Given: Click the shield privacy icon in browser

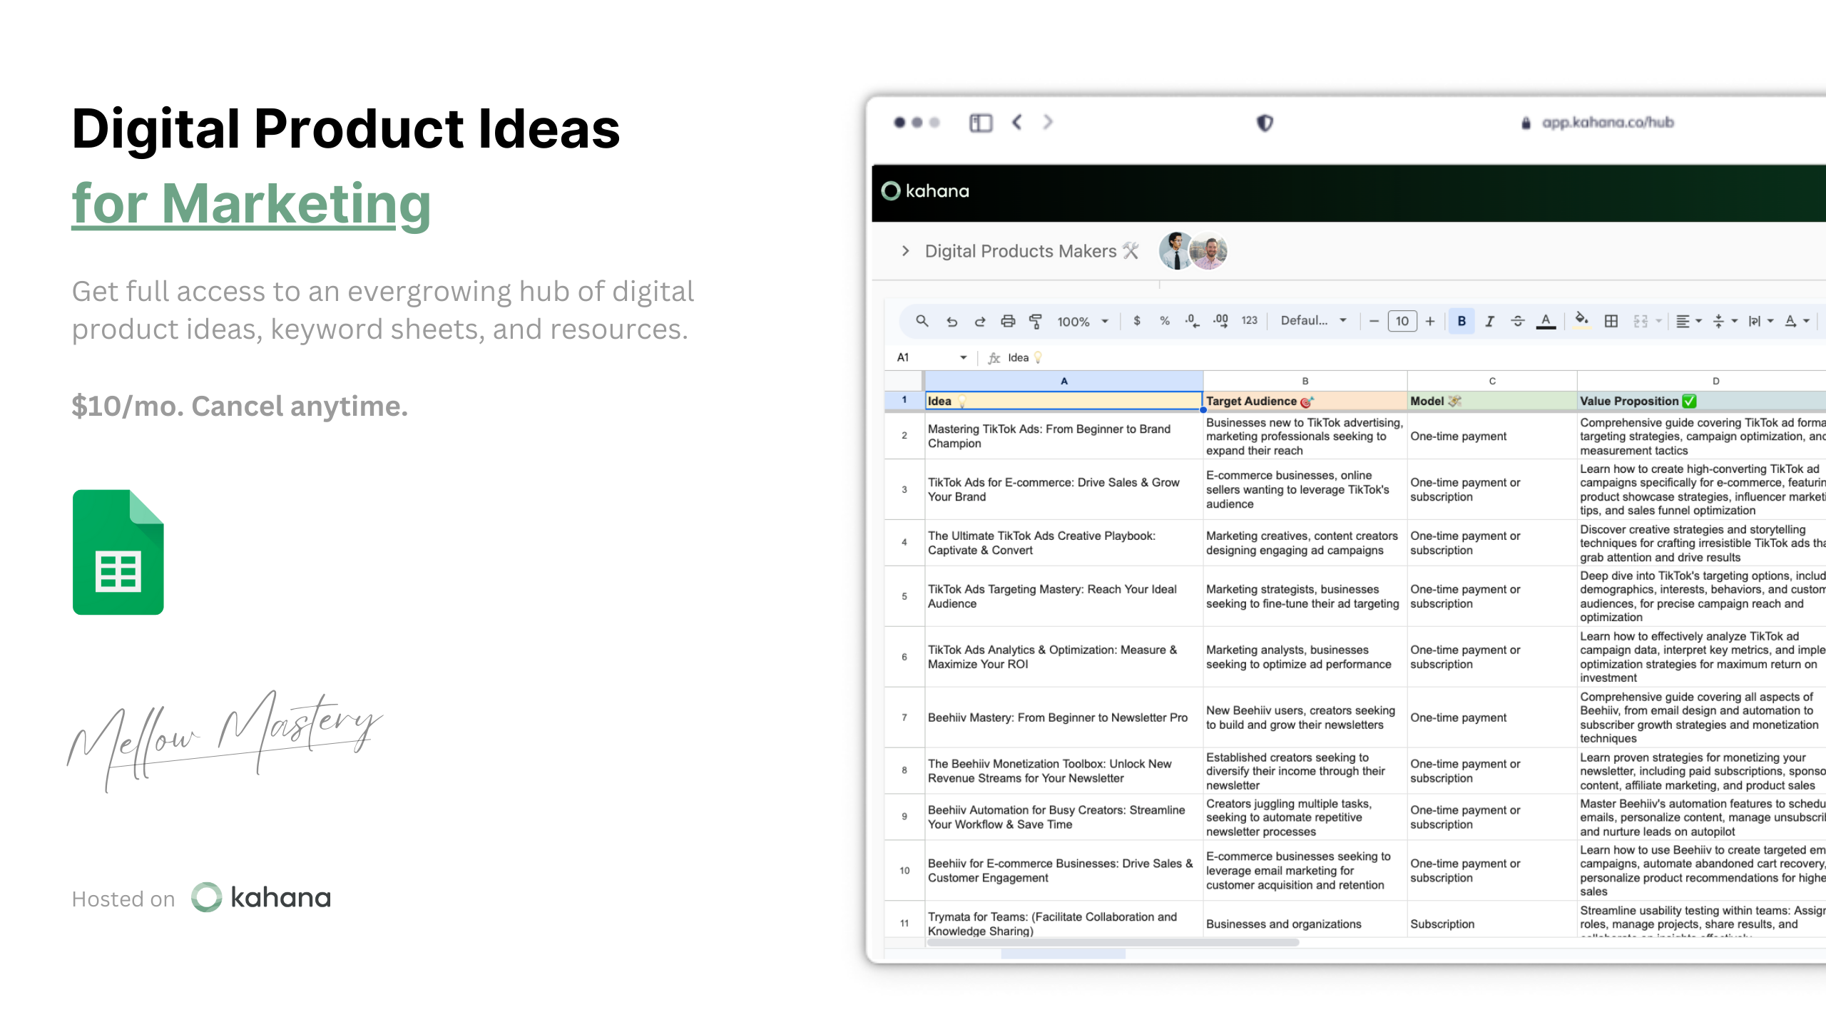Looking at the screenshot, I should [x=1265, y=123].
